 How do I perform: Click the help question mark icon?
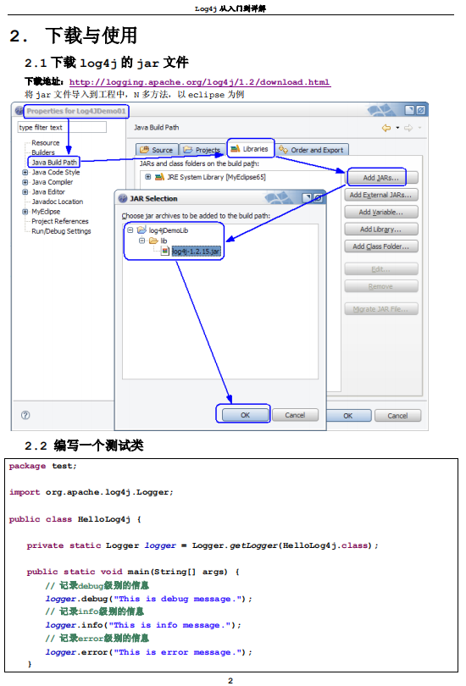tap(25, 415)
